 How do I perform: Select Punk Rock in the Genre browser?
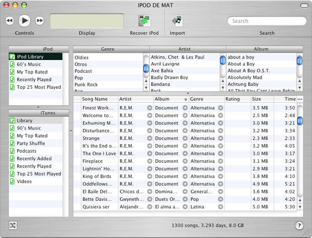tap(108, 84)
